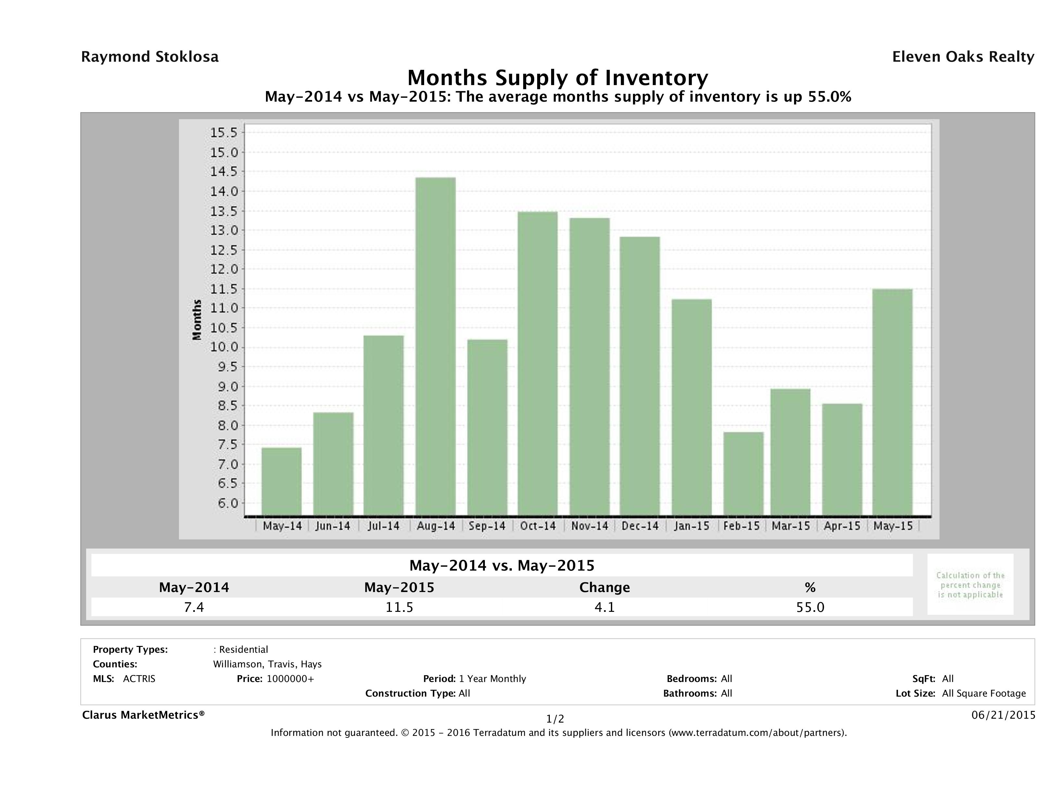Screen dimensions: 1048x795
Task: Click the Clarus MarketMetrics footer label
Action: (143, 715)
